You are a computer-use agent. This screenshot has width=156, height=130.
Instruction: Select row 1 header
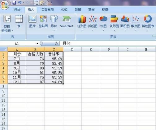click(x=3, y=54)
